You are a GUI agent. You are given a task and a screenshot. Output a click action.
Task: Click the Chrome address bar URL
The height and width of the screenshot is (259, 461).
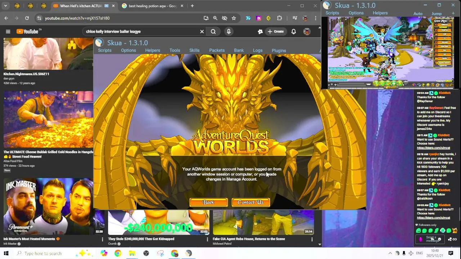pos(77,18)
